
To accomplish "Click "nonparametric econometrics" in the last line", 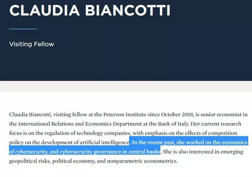I will coord(141,161).
